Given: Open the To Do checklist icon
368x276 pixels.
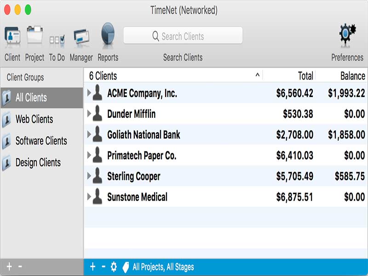Looking at the screenshot, I should click(57, 39).
